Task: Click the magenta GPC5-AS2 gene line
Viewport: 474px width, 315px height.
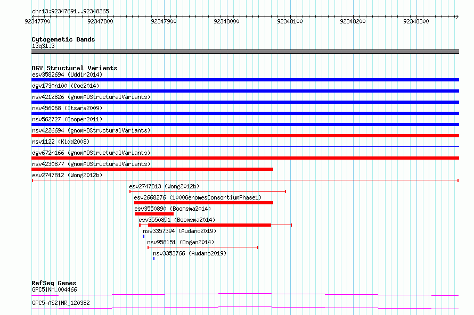Action: point(245,308)
